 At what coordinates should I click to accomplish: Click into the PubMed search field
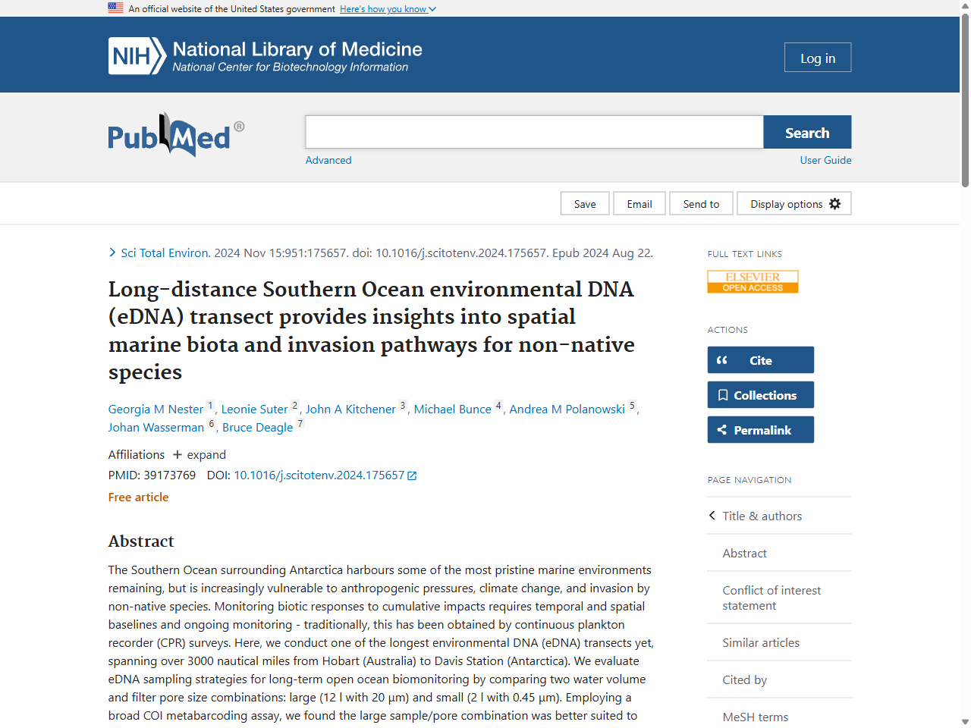click(x=534, y=132)
